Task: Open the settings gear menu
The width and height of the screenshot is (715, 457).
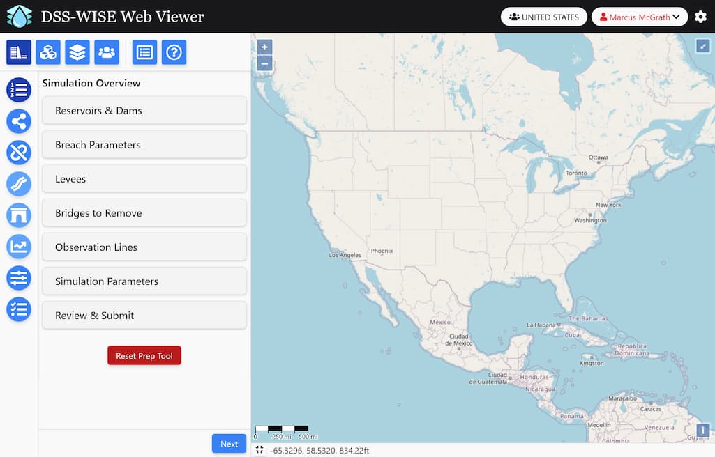Action: coord(700,16)
